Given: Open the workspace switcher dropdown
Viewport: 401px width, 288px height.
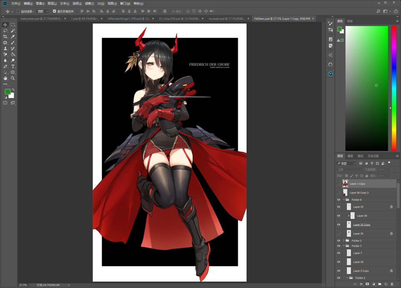Looking at the screenshot, I should point(387,11).
